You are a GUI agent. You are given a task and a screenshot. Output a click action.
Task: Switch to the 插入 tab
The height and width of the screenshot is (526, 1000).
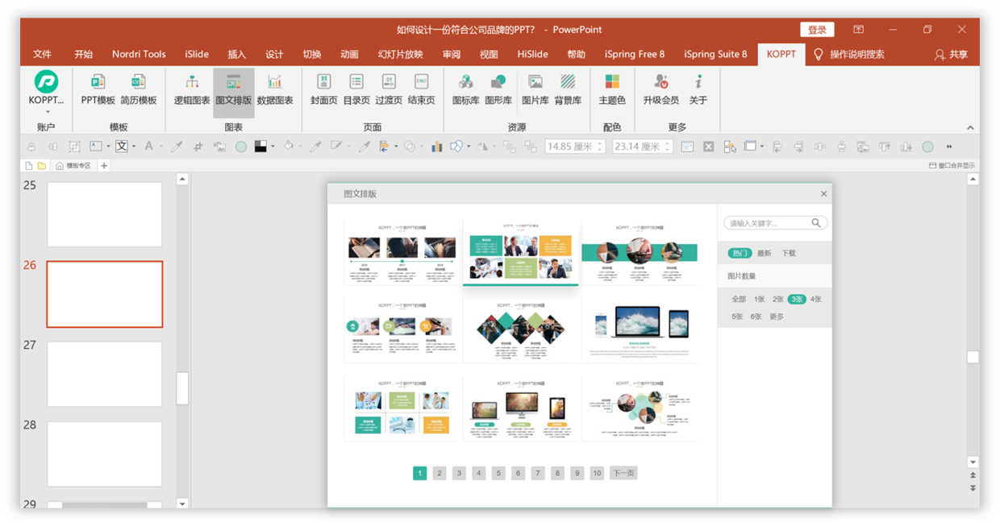point(236,54)
